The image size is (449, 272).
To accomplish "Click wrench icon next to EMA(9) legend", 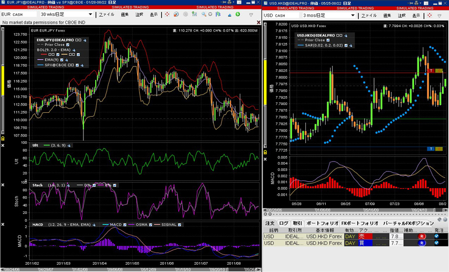I will point(67,60).
